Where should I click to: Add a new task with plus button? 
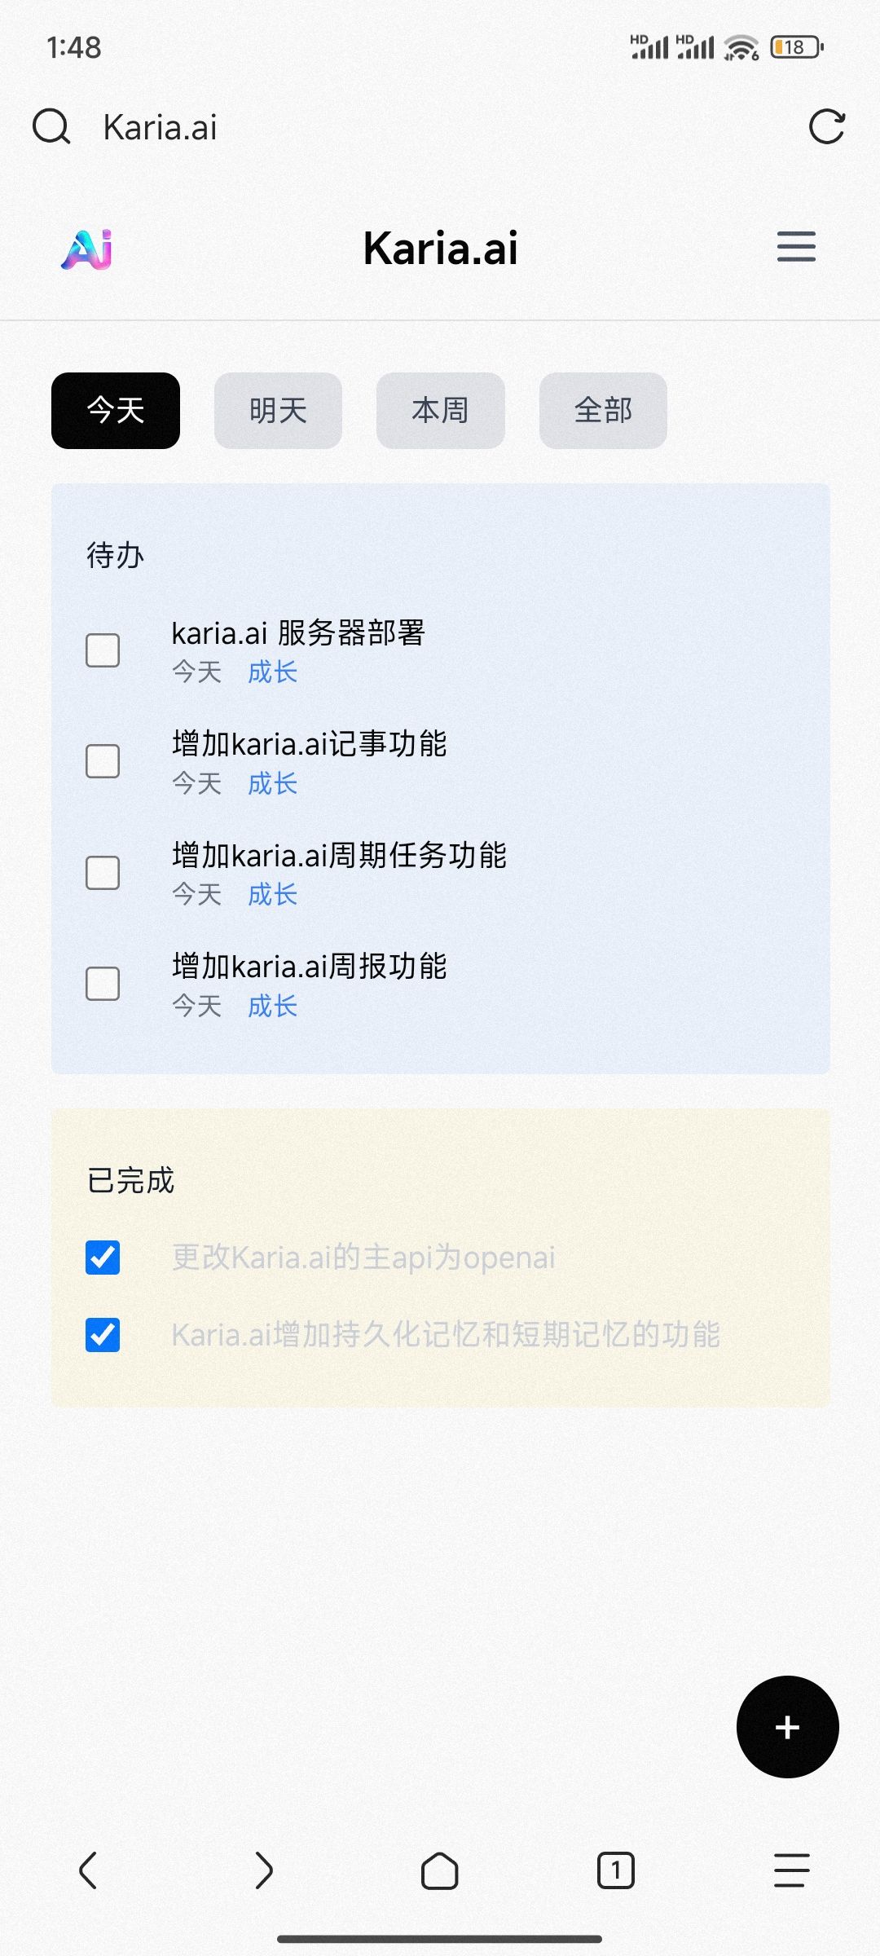tap(787, 1727)
